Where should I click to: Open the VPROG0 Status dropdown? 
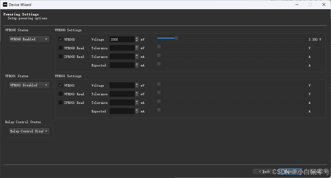point(29,39)
